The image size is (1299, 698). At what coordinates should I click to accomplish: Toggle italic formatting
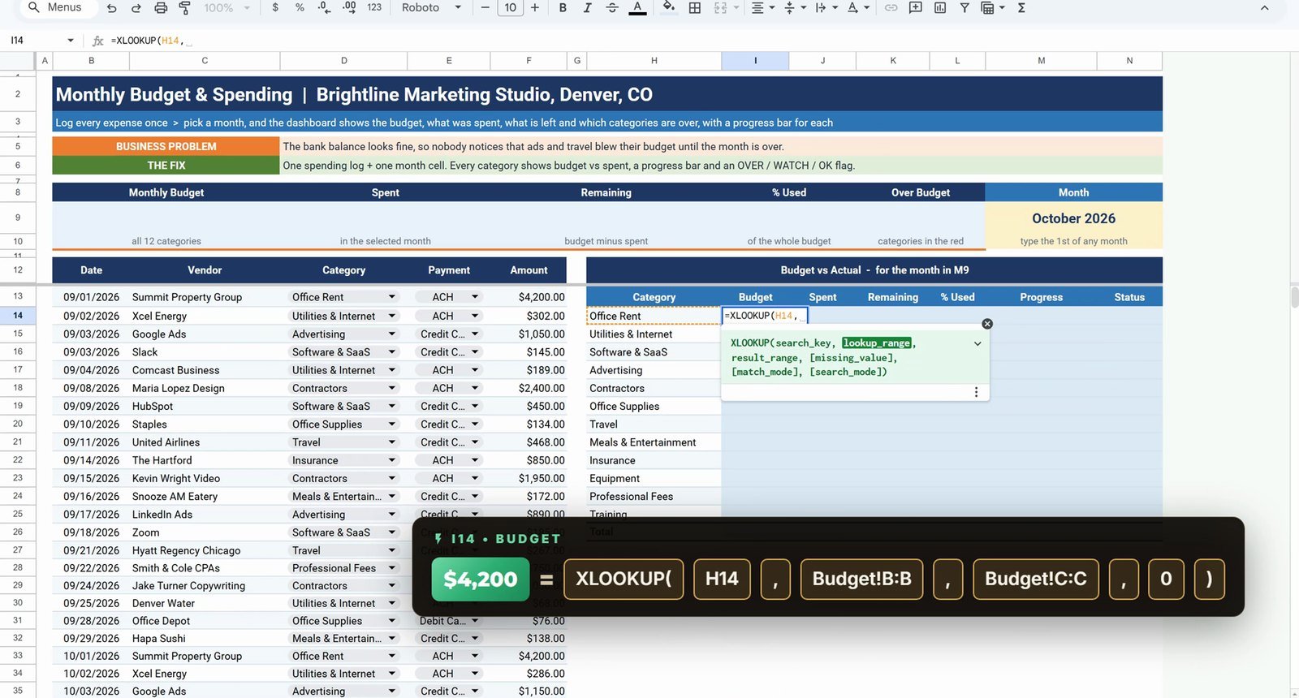pyautogui.click(x=587, y=8)
